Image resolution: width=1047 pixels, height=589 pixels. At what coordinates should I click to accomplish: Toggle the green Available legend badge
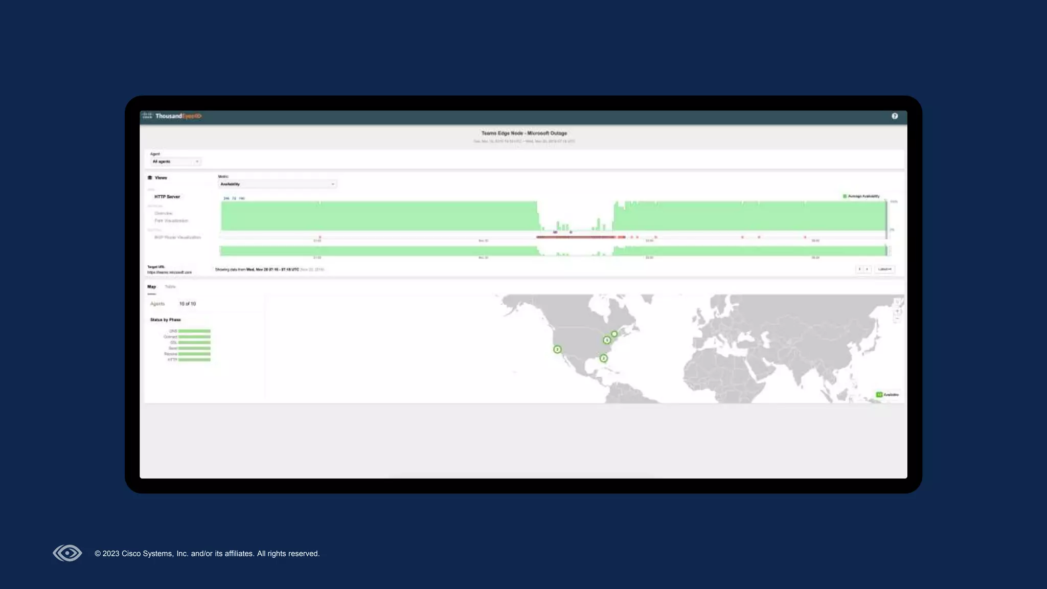coord(879,395)
